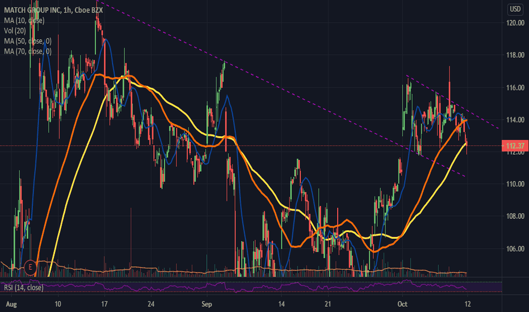Image resolution: width=529 pixels, height=312 pixels.
Task: Click the 112.37 current price label
Action: (x=515, y=146)
